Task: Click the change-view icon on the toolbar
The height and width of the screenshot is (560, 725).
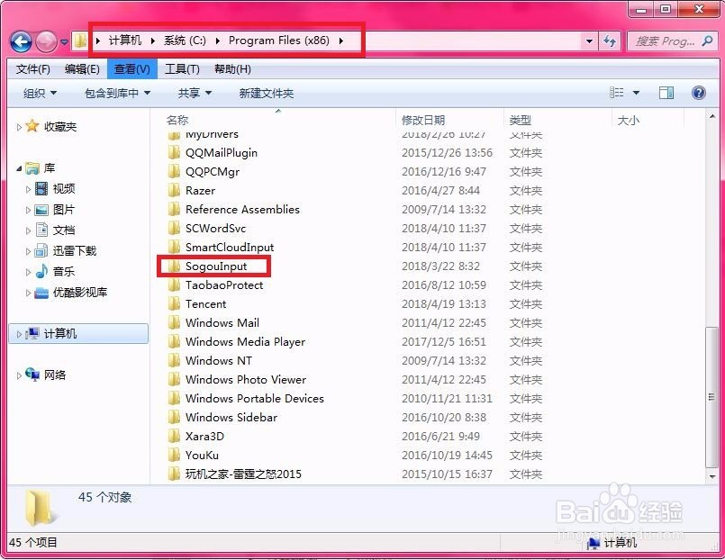Action: [618, 92]
